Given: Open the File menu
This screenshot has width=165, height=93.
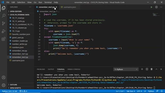Looking at the screenshot, I should pyautogui.click(x=8, y=2).
